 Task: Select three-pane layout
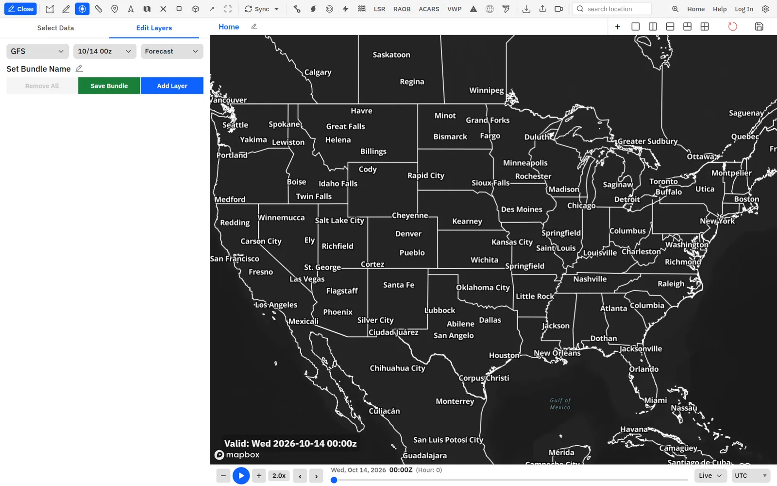[x=687, y=27]
